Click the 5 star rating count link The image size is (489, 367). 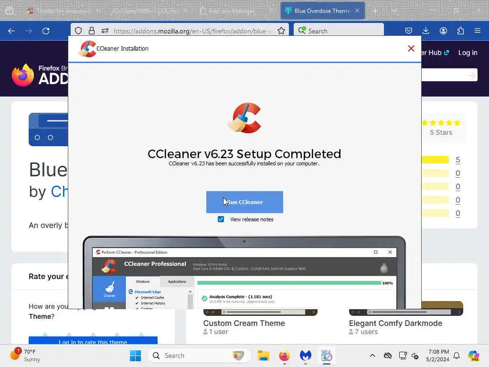click(457, 160)
